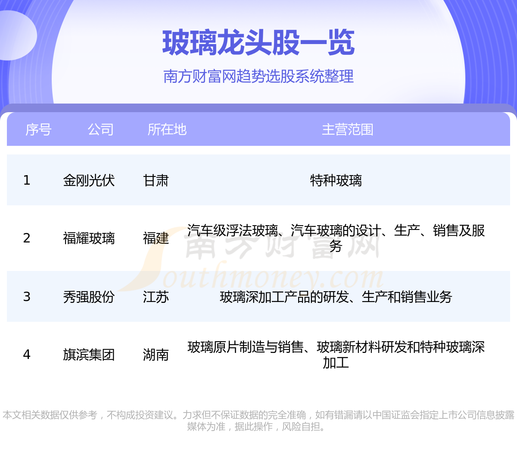
Task: Select the location 江苏
Action: point(156,297)
